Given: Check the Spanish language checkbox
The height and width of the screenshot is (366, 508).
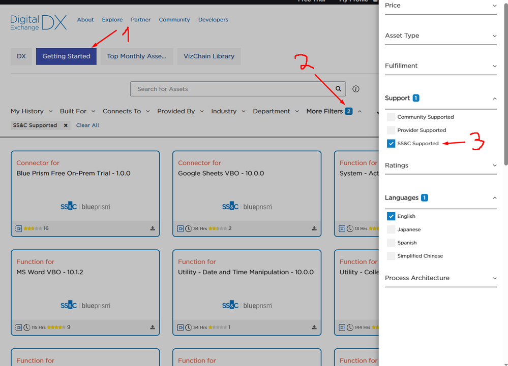Looking at the screenshot, I should tap(391, 243).
